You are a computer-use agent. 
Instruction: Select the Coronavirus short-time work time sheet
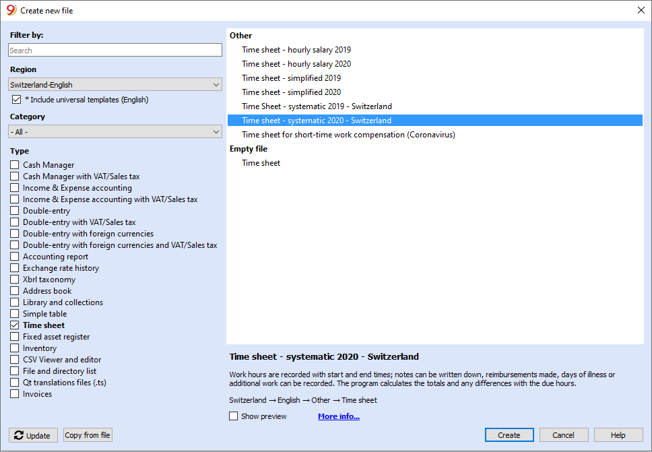pos(348,135)
